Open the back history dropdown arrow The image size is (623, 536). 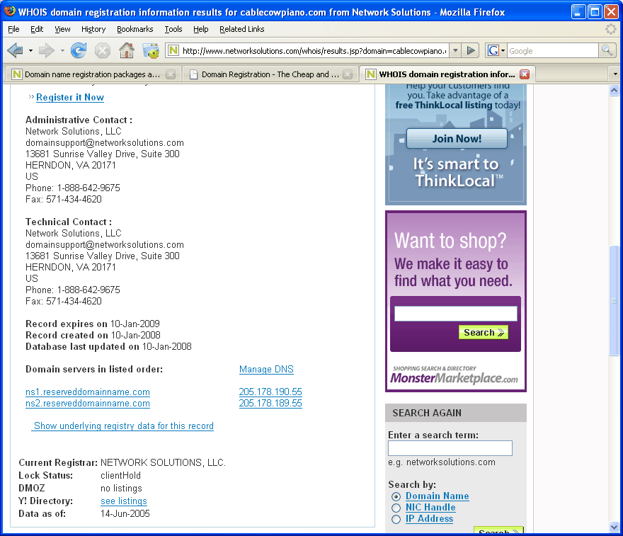[x=30, y=50]
